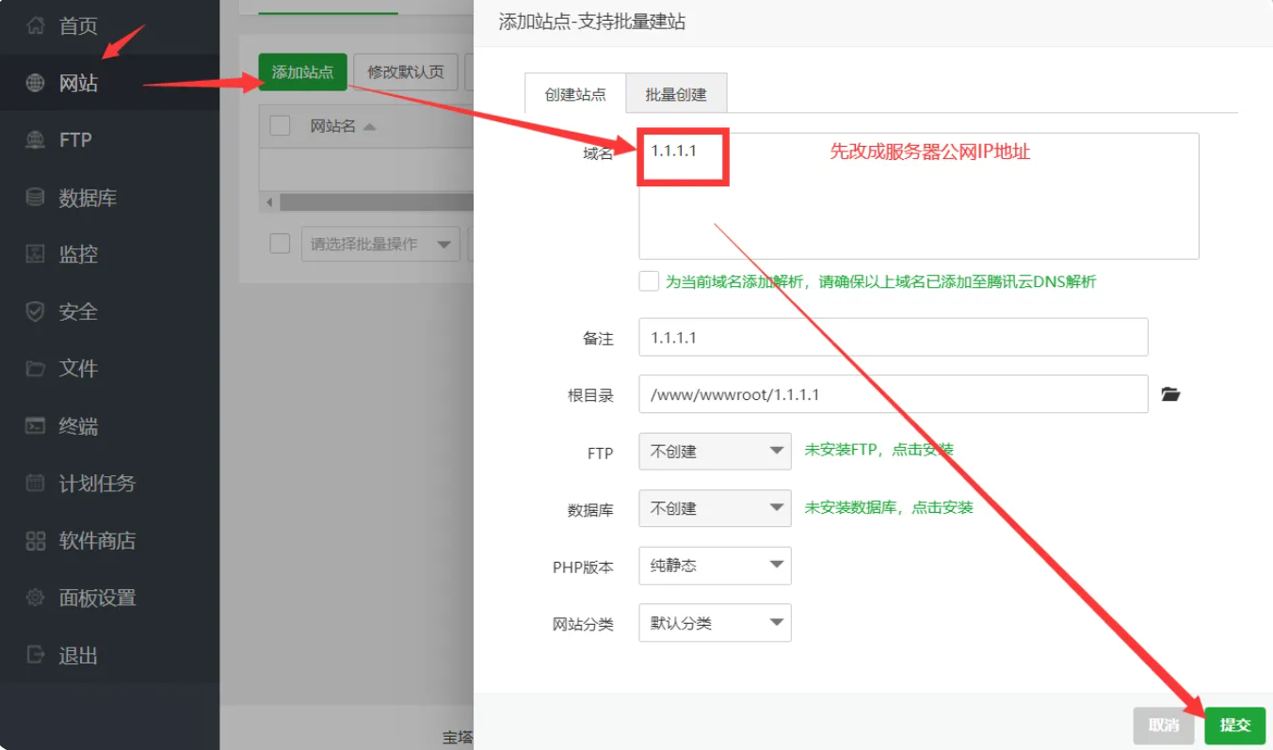Screen dimensions: 1273x750
Task: Click 未安装FTP，点击安装 link
Action: pyautogui.click(x=878, y=450)
